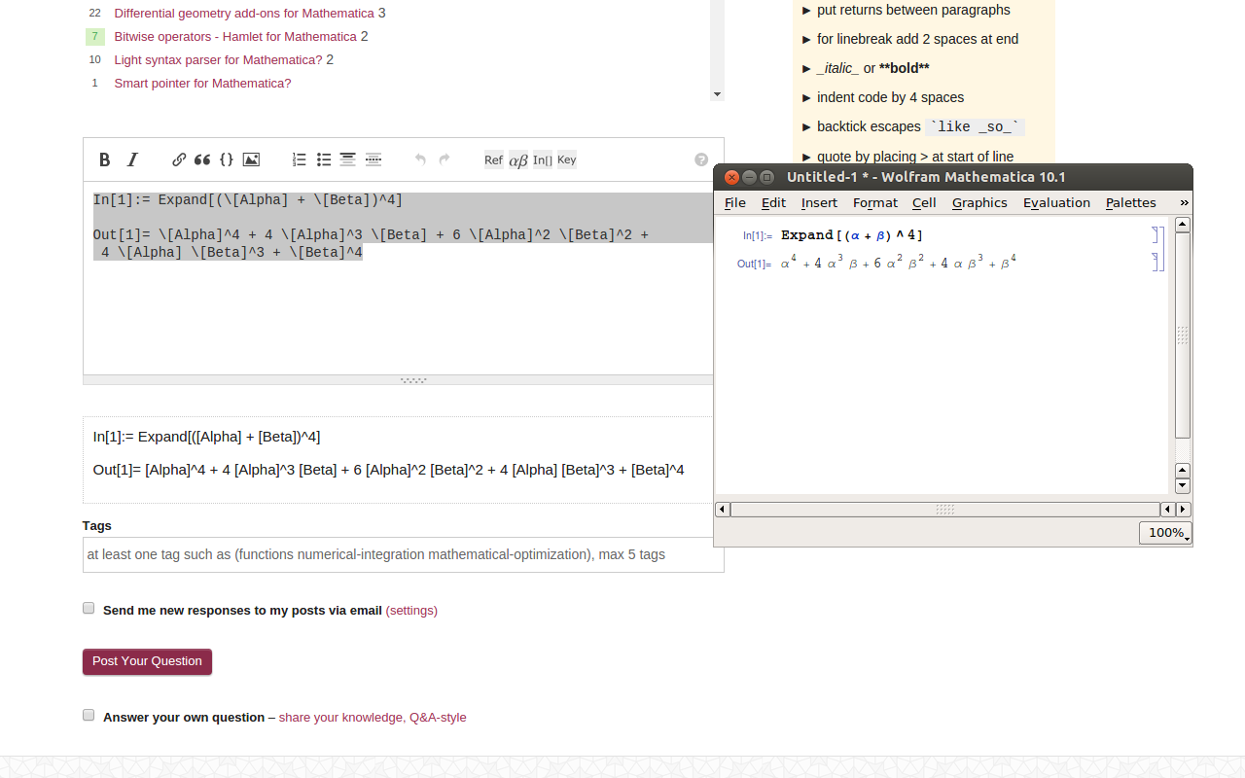Open 'Light syntax parser for Mathematica?' question
Screen dimensions: 1245x778
coord(218,60)
